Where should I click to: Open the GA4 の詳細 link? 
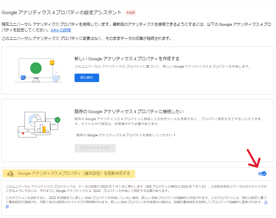coord(60,30)
